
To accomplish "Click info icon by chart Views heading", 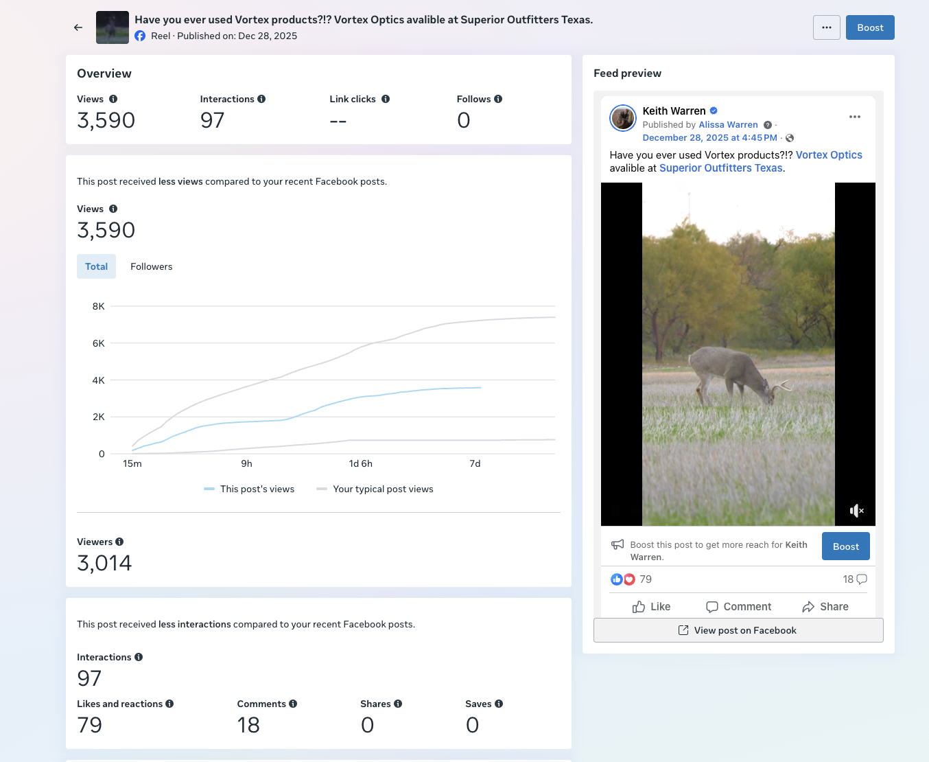I will 113,209.
